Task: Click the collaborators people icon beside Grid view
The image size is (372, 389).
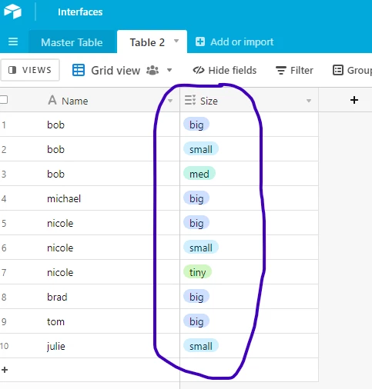Action: [x=152, y=70]
